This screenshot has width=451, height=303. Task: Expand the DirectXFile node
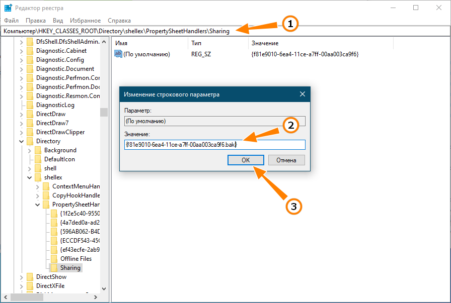tap(21, 286)
